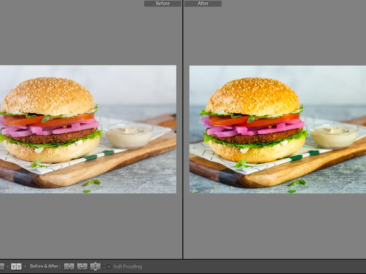This screenshot has width=366, height=274.
Task: Click the Copy After's Settings to Before icon
Action: (x=82, y=266)
